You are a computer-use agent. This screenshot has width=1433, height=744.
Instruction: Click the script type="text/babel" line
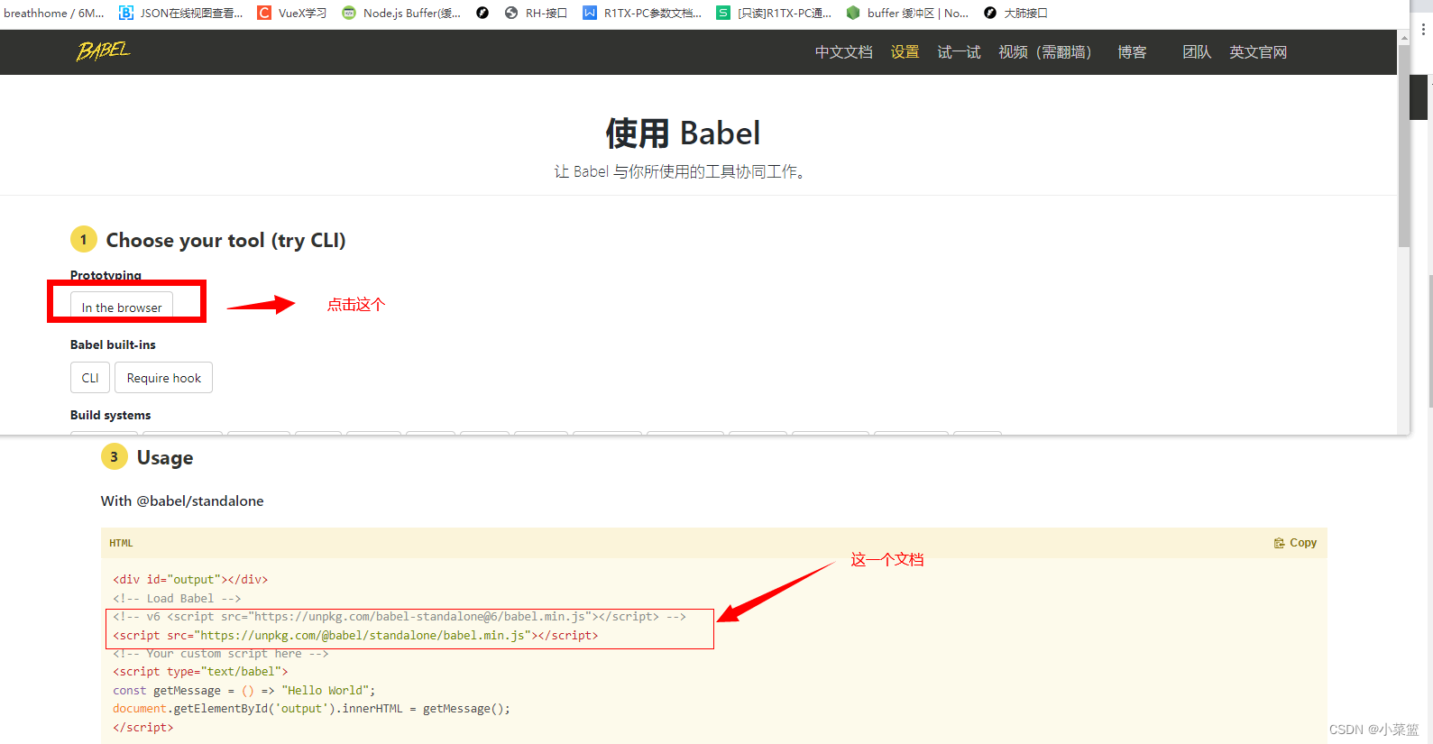200,672
